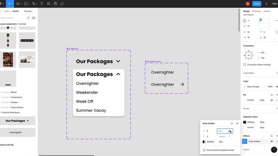Screen dimensions: 278x156
Task: Click the Blur input in Drop shadow popup
Action: point(225,131)
